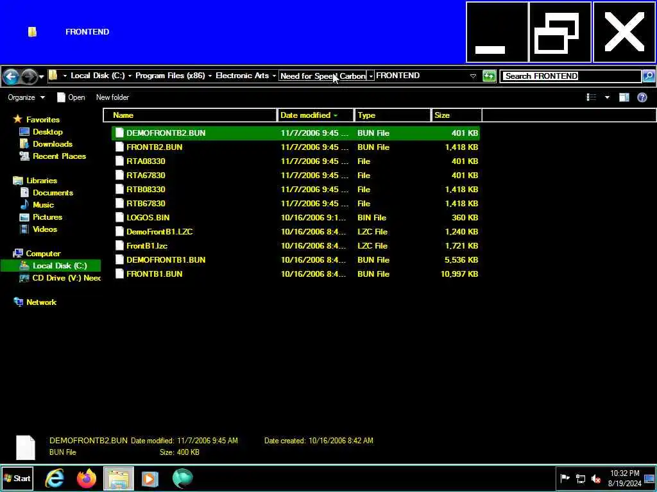Viewport: 657px width, 492px height.
Task: Select Computer in the navigation pane
Action: pos(43,254)
